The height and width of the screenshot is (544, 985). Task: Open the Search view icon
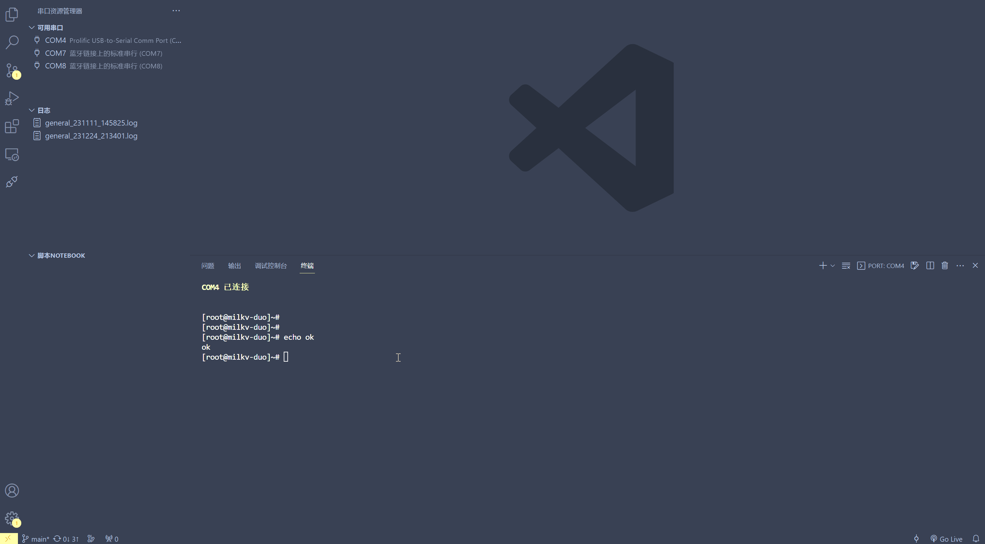[x=12, y=43]
